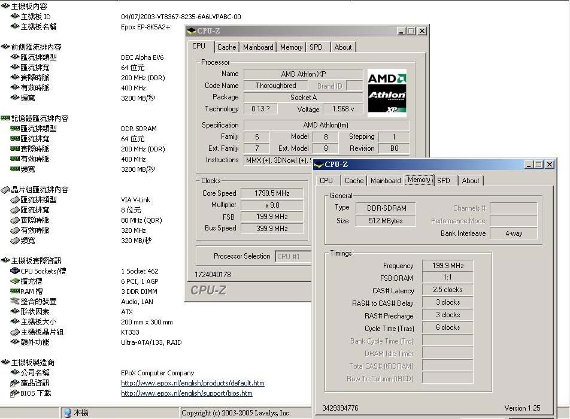Click the 前側匯流排內容 section icon
This screenshot has height=419, width=570.
(5, 47)
